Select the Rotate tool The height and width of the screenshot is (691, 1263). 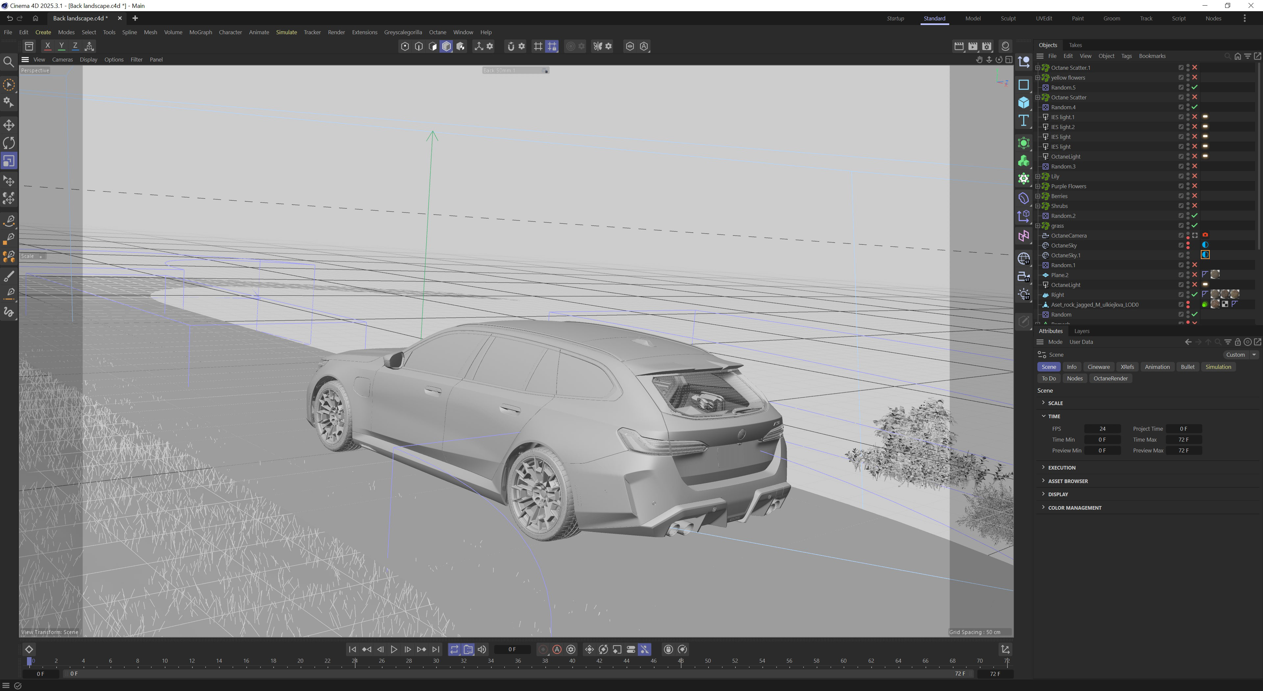point(9,143)
